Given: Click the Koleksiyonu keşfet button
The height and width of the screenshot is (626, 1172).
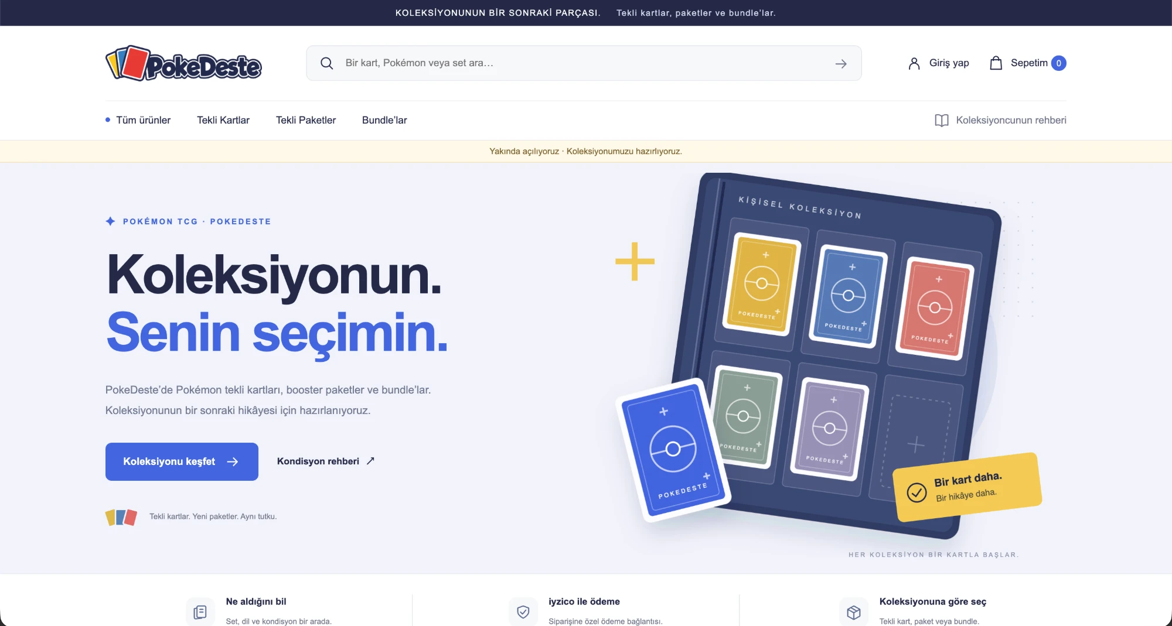Looking at the screenshot, I should pyautogui.click(x=182, y=461).
